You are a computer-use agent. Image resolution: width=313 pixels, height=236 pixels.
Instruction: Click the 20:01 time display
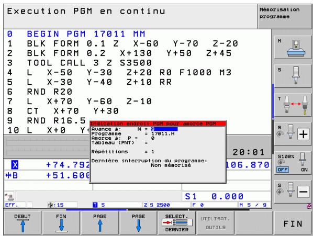[249, 152]
